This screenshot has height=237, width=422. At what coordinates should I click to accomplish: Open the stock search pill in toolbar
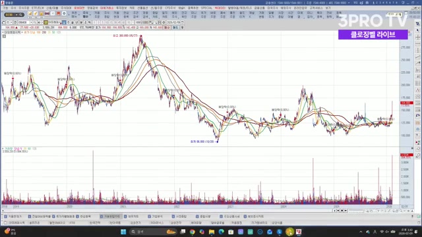tap(15, 14)
